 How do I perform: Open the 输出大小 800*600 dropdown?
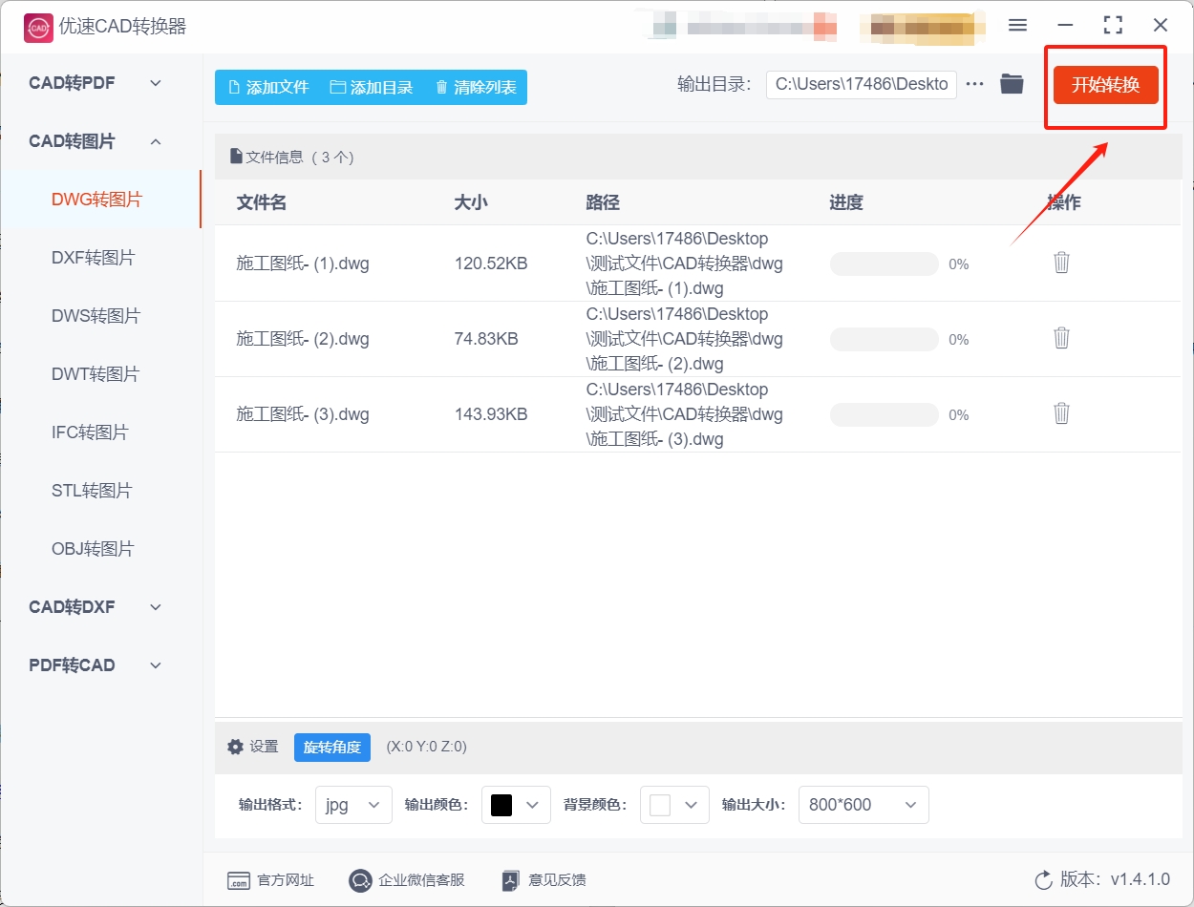point(863,805)
